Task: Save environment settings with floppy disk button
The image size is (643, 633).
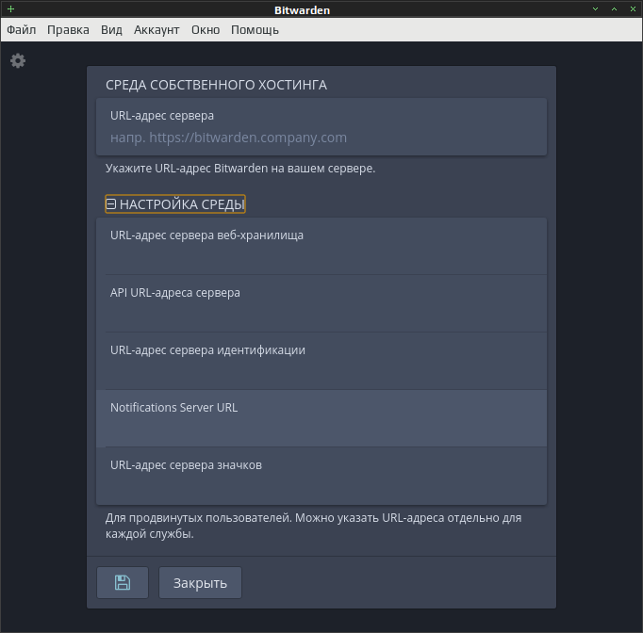Action: [123, 582]
